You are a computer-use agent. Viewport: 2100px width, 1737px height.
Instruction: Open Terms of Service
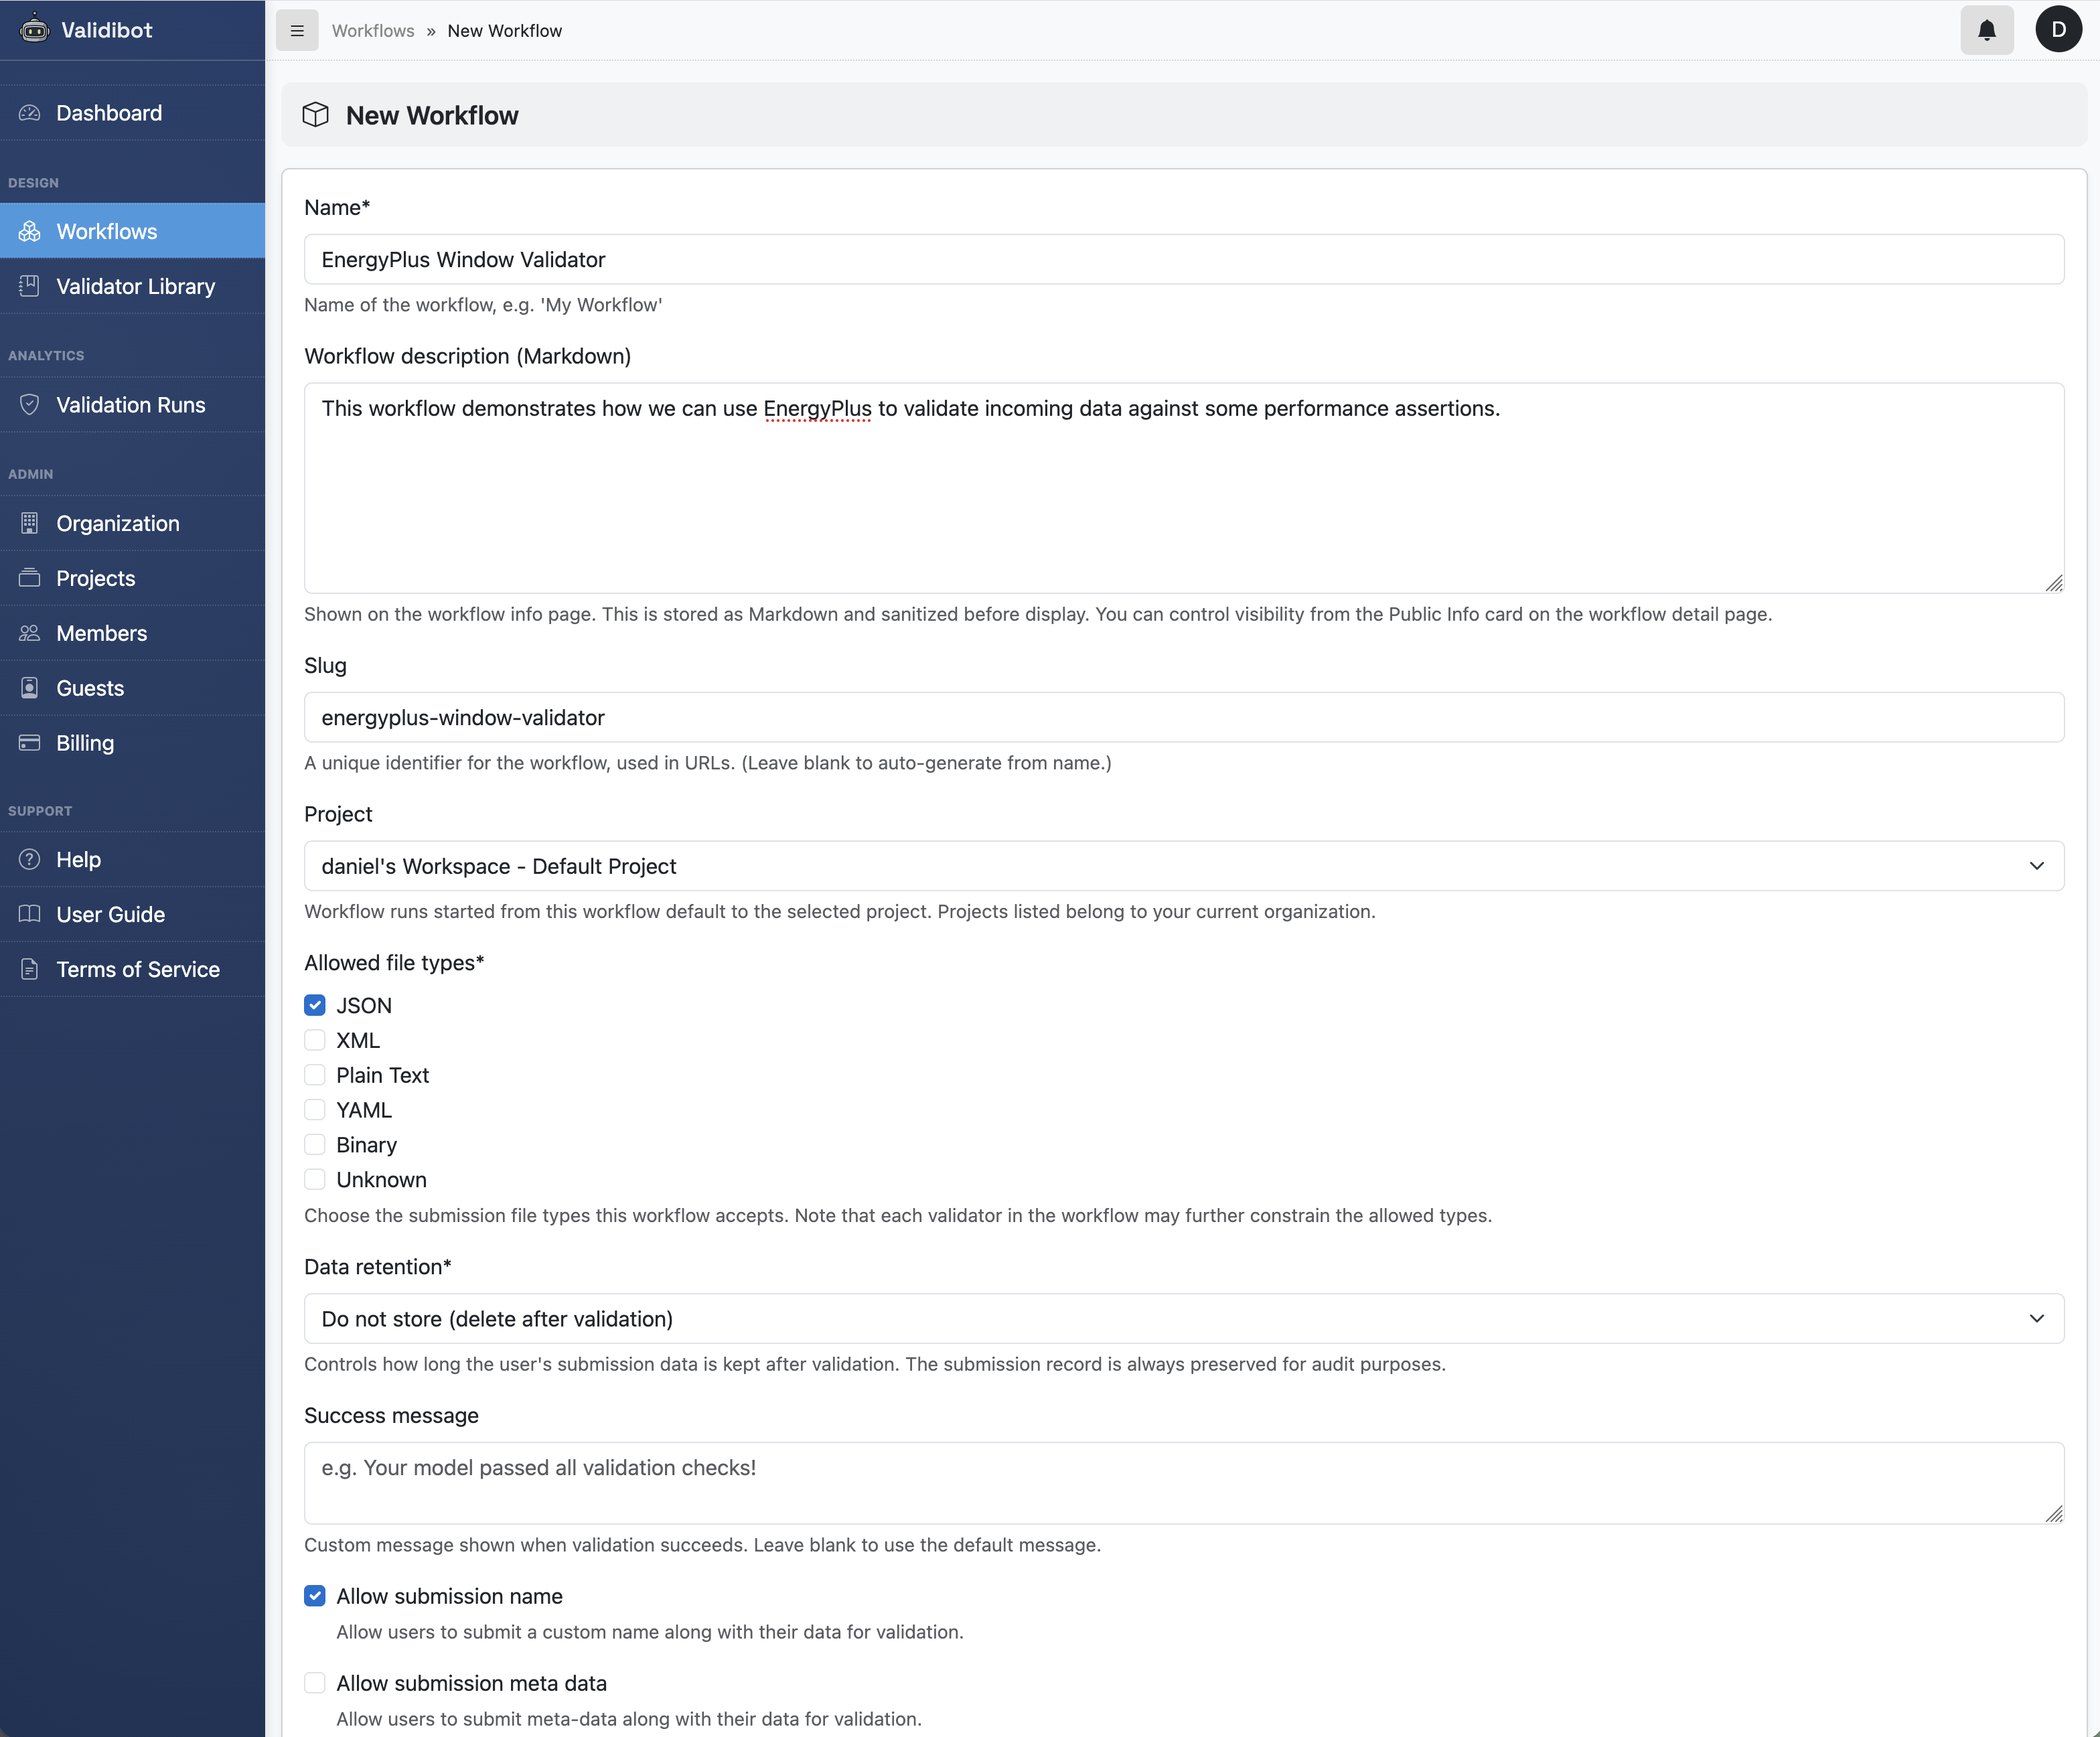tap(137, 968)
